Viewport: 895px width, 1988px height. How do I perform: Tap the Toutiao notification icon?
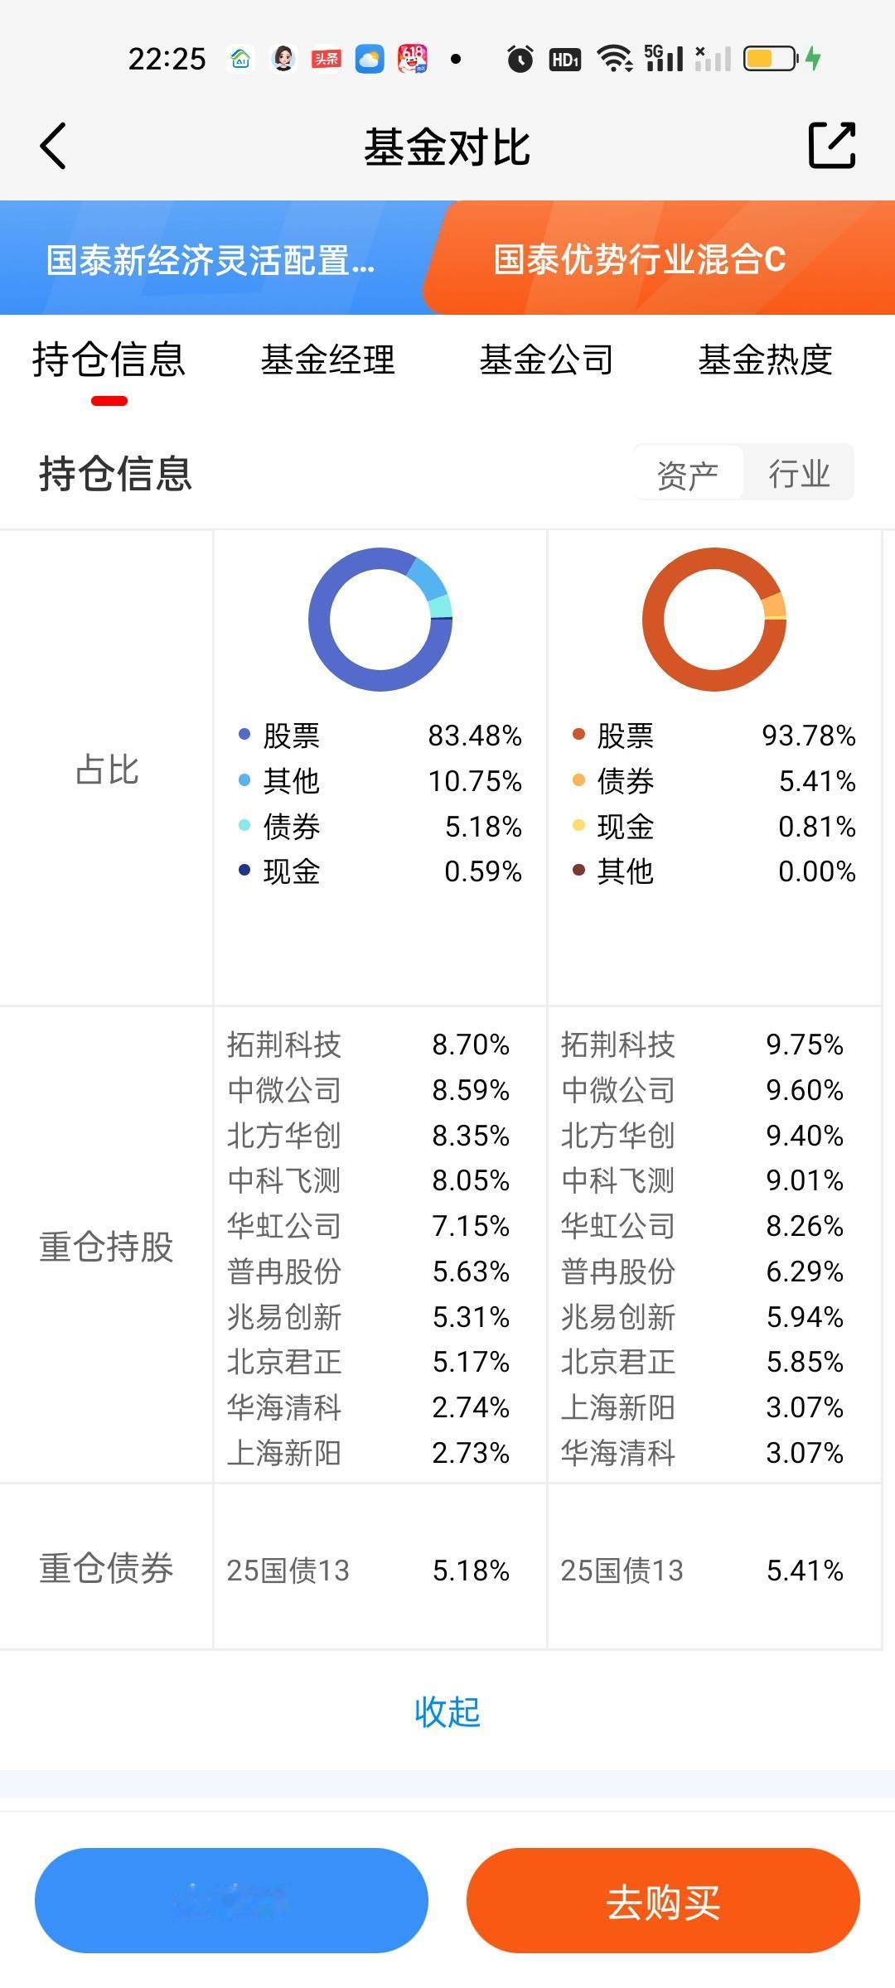coord(326,59)
